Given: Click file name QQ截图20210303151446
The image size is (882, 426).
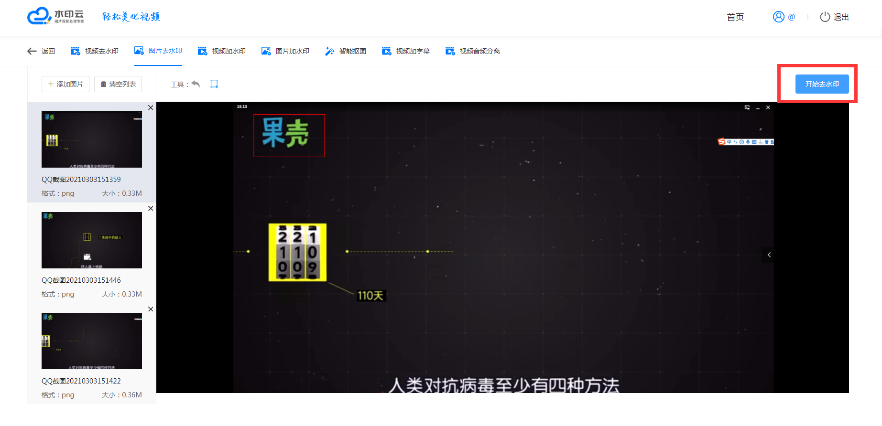Looking at the screenshot, I should tap(81, 280).
